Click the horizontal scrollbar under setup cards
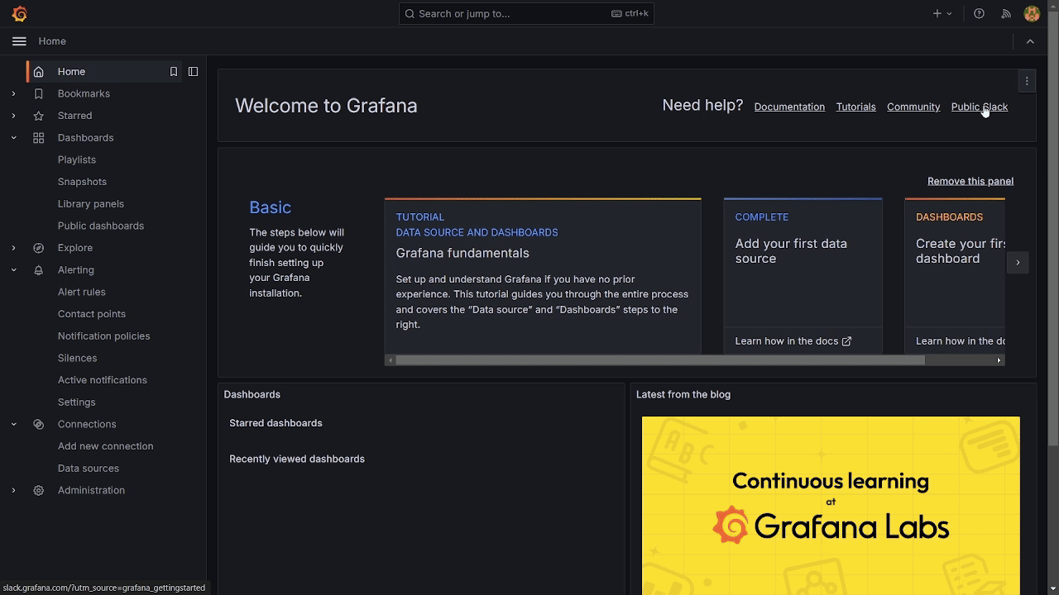 (659, 360)
